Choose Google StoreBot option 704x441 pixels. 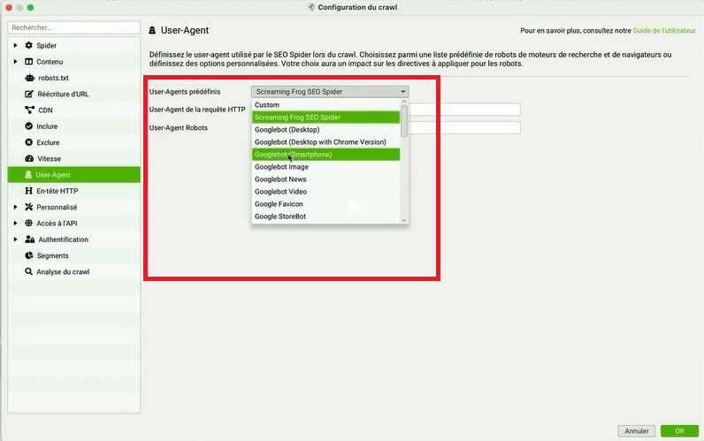325,217
